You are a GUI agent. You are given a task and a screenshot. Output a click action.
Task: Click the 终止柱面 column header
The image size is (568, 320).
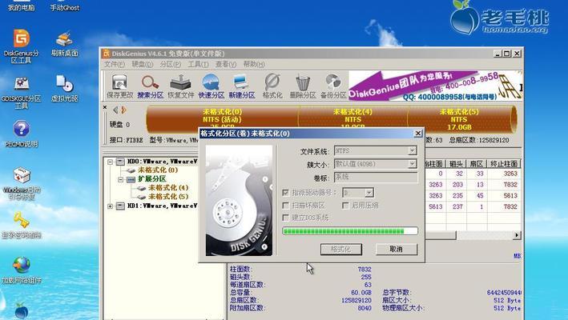coord(504,164)
